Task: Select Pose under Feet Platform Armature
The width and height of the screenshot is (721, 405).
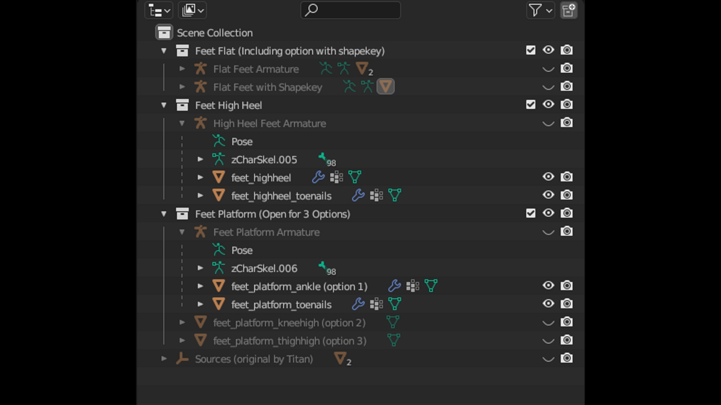Action: tap(242, 250)
